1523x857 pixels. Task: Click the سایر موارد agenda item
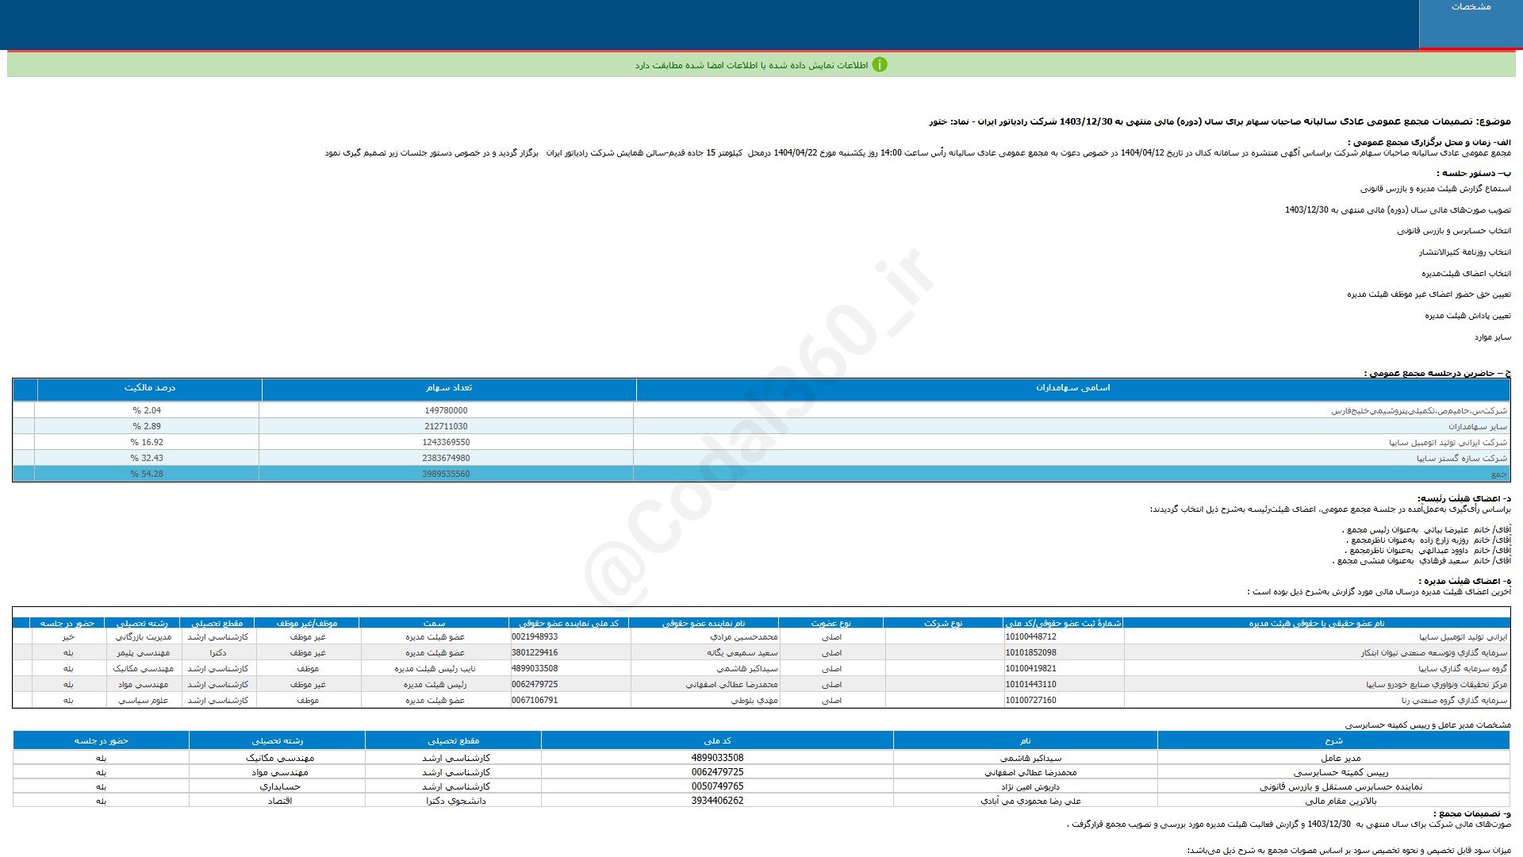pos(1492,337)
